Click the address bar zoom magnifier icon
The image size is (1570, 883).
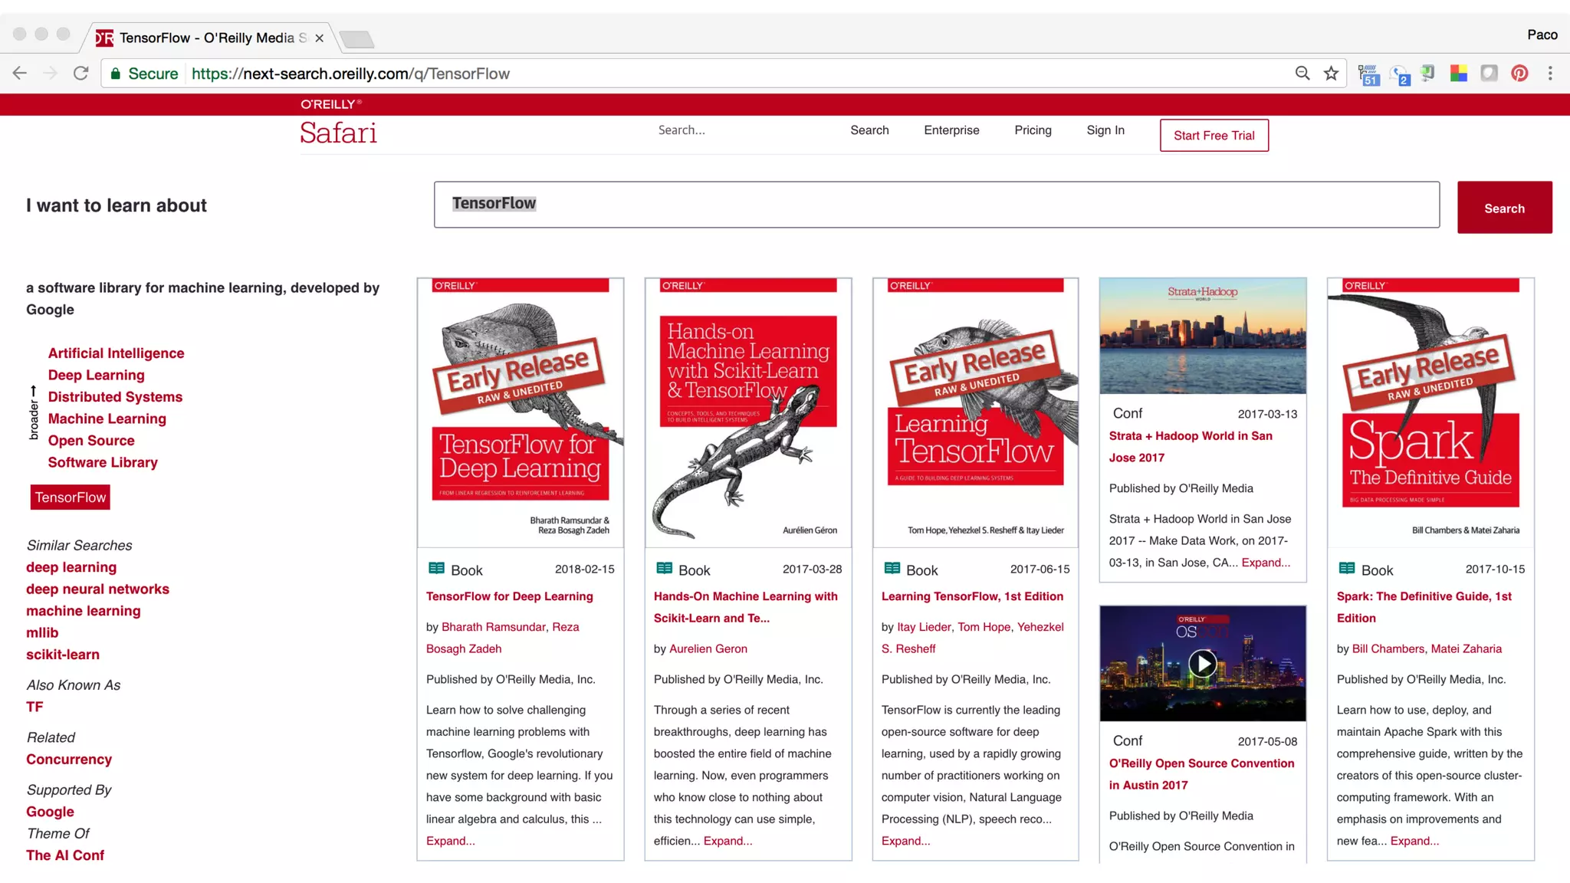tap(1302, 74)
